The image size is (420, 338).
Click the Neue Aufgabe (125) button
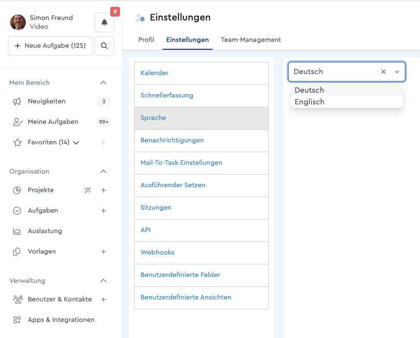(50, 46)
